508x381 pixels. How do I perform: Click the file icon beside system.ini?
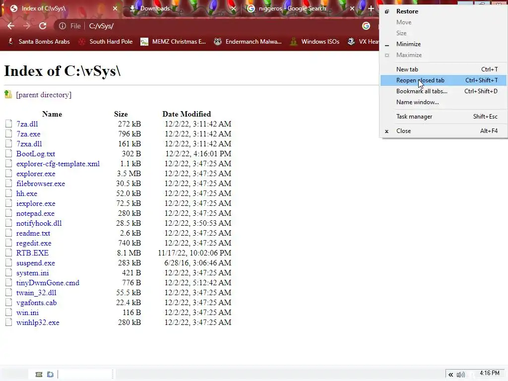pyautogui.click(x=9, y=272)
